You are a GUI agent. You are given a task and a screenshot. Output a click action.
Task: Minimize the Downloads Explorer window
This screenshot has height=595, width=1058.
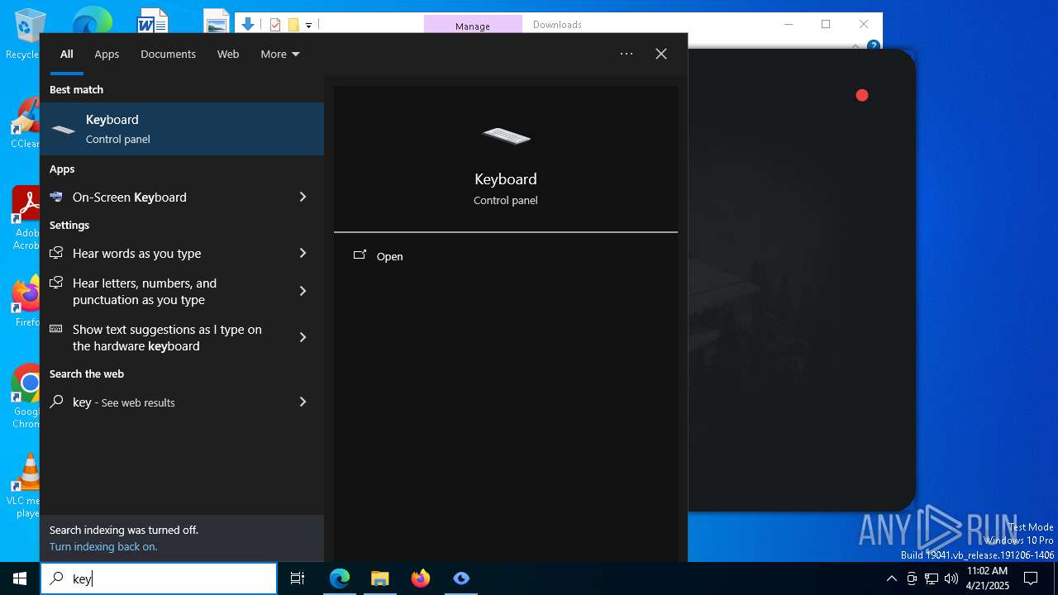coord(788,24)
